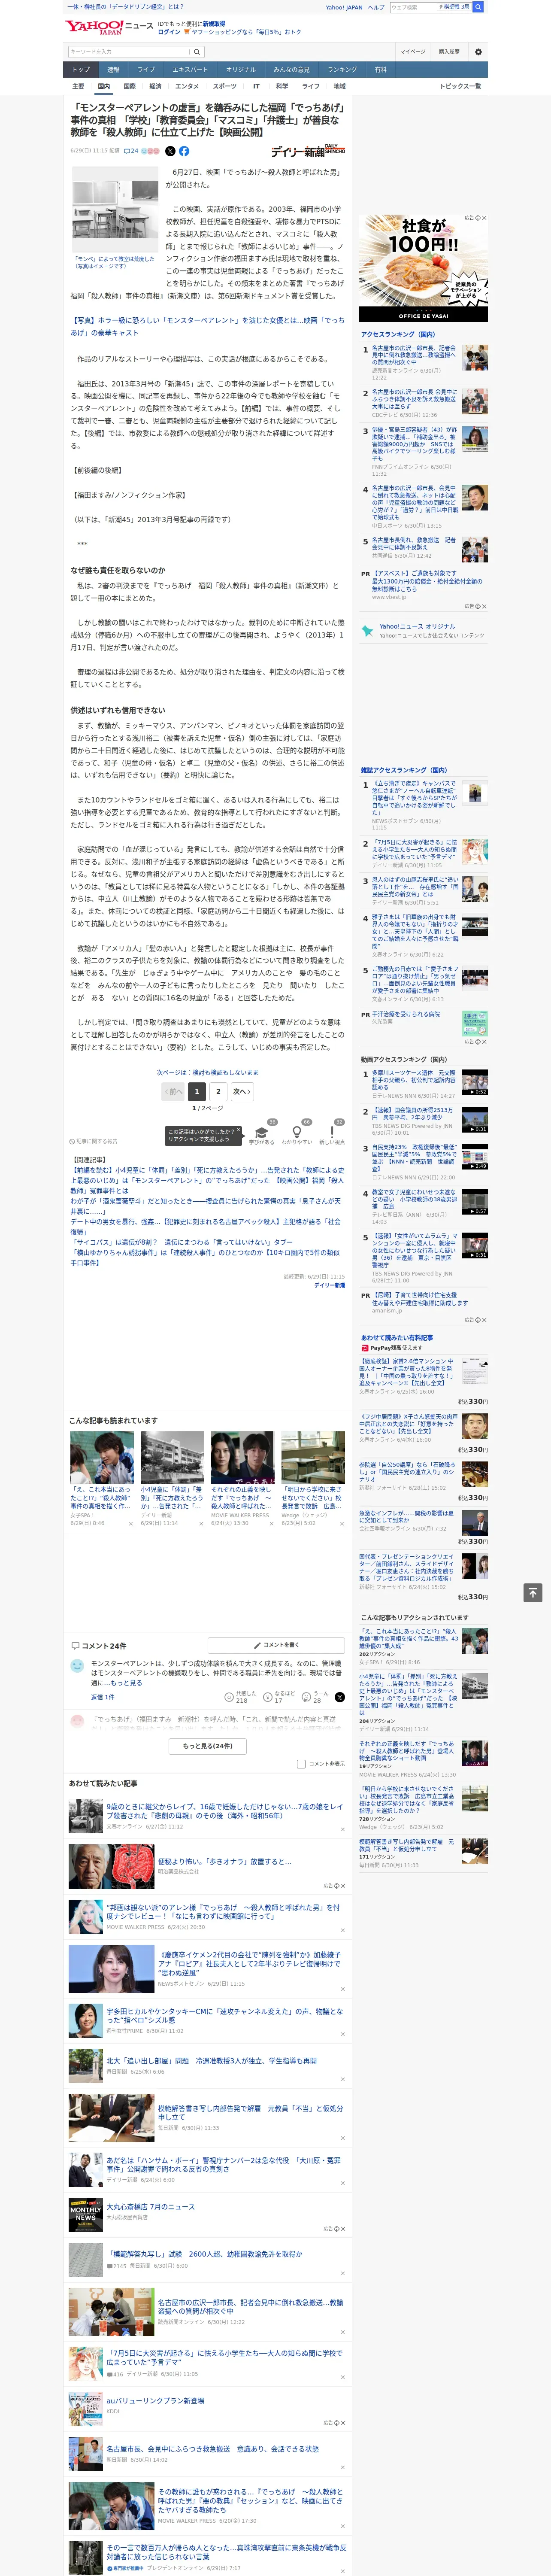Open the データドリブン経営 top banner link

pyautogui.click(x=126, y=7)
